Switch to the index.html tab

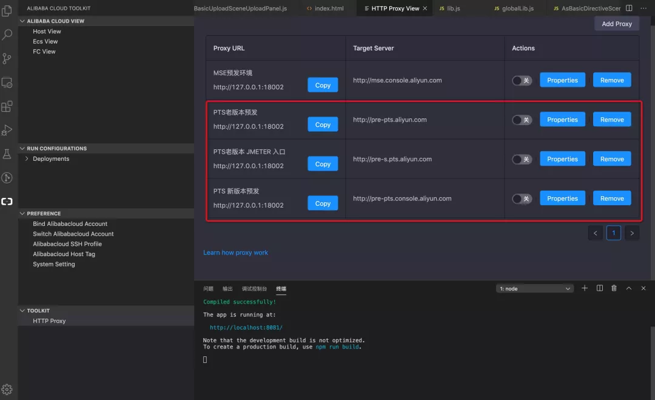pos(326,8)
